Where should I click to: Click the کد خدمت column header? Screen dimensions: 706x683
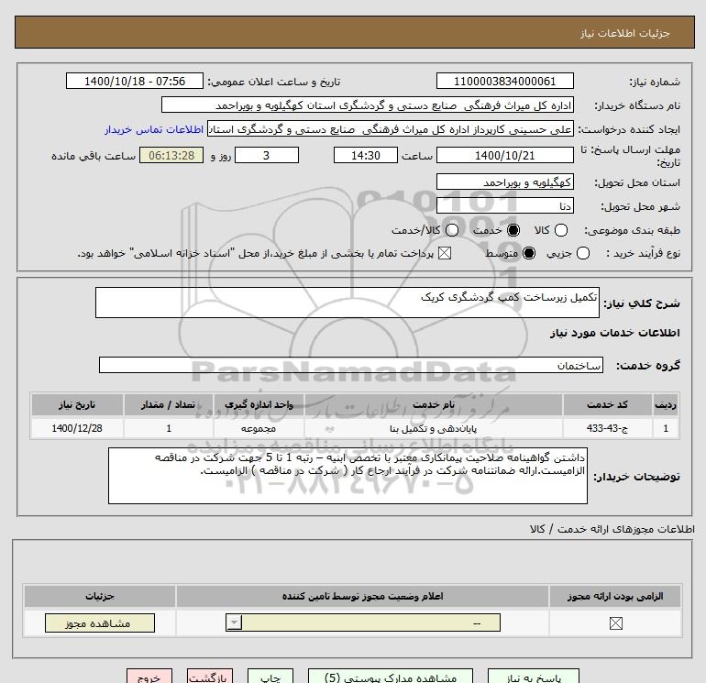click(607, 404)
